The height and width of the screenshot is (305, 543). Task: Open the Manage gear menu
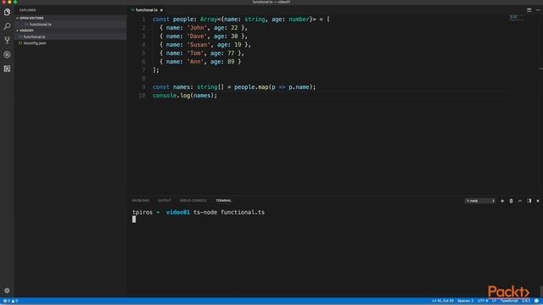(x=7, y=291)
